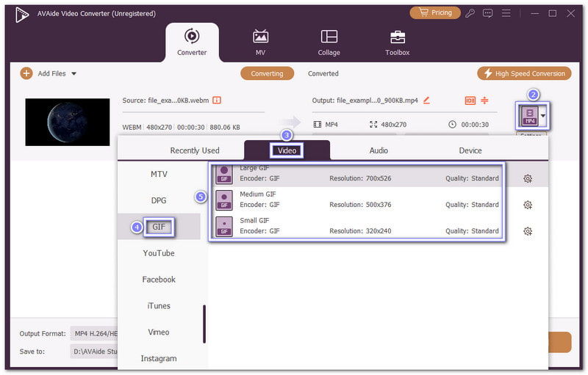This screenshot has height=375, width=588.
Task: Choose Facebook in the format list
Action: pyautogui.click(x=159, y=279)
